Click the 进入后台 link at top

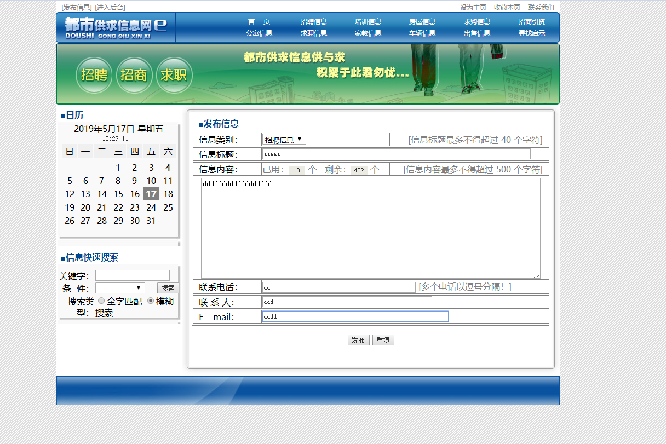[x=110, y=8]
